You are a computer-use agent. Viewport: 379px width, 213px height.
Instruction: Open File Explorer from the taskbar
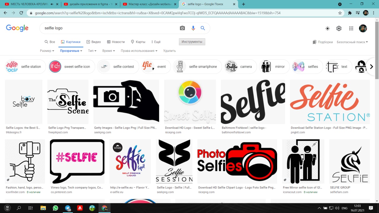(43, 208)
